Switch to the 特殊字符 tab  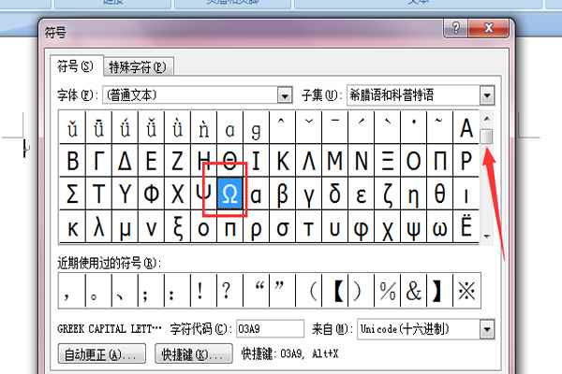[x=139, y=66]
